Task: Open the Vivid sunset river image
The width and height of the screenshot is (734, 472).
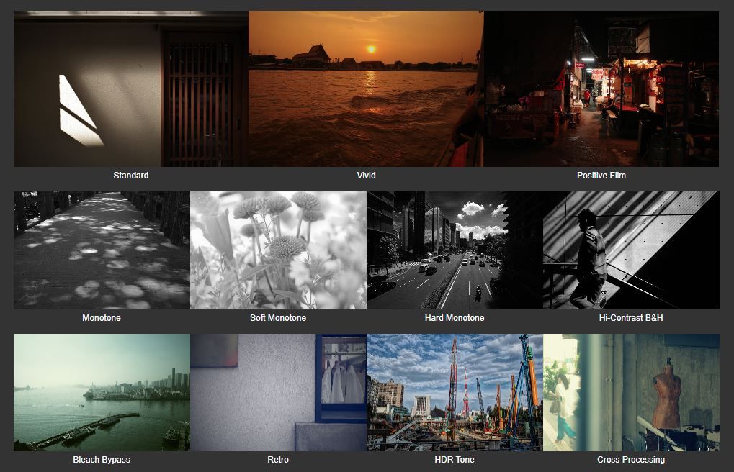Action: coord(366,89)
